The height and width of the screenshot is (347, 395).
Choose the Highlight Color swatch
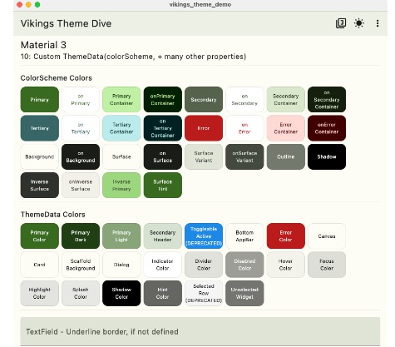(x=40, y=293)
